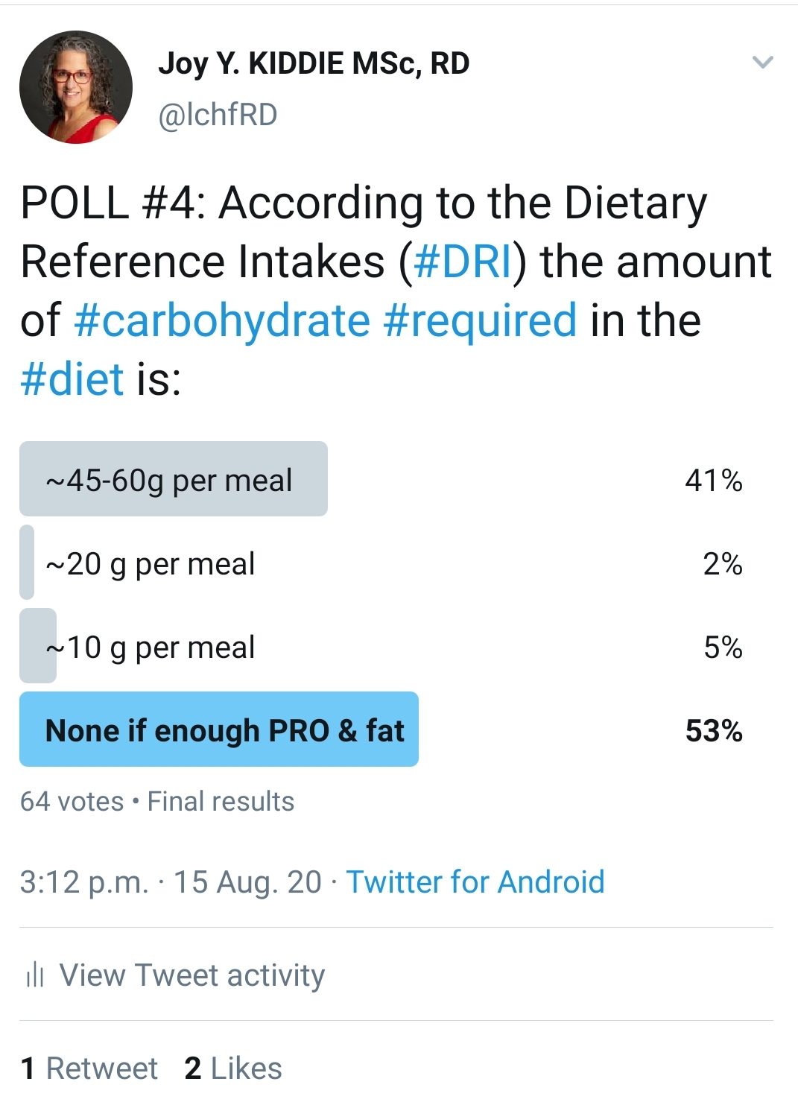This screenshot has height=1111, width=798.
Task: Tap the 53% winning result percentage
Action: pos(714,731)
